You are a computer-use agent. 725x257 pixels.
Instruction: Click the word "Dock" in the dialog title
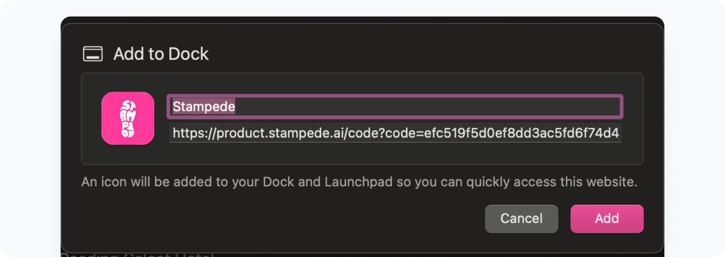pos(188,54)
